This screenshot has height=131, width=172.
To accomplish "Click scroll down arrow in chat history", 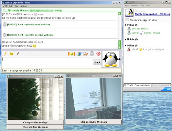I will (120, 48).
